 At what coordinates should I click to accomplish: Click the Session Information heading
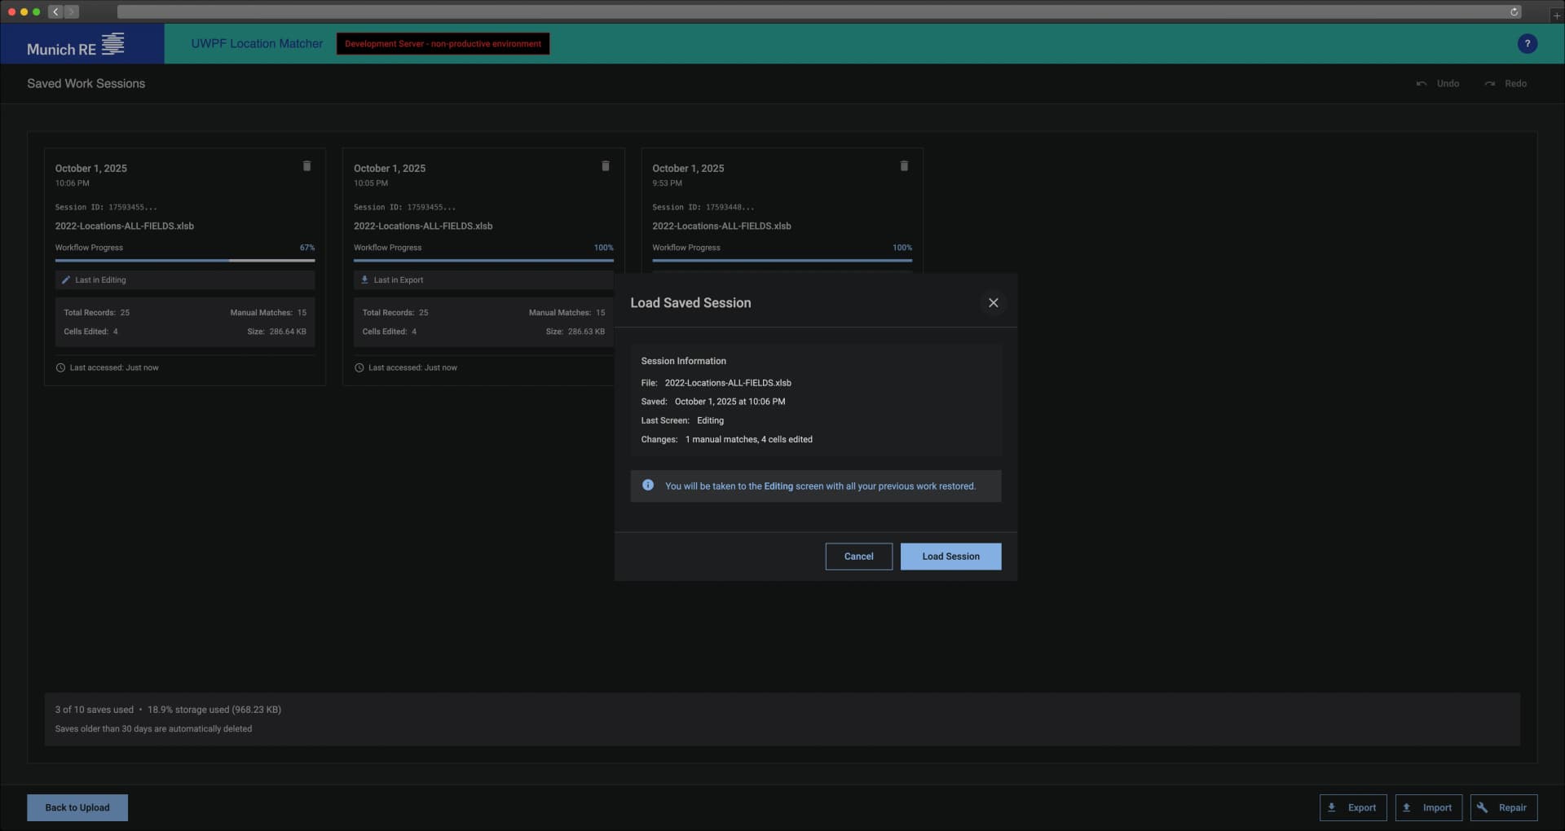click(x=683, y=361)
